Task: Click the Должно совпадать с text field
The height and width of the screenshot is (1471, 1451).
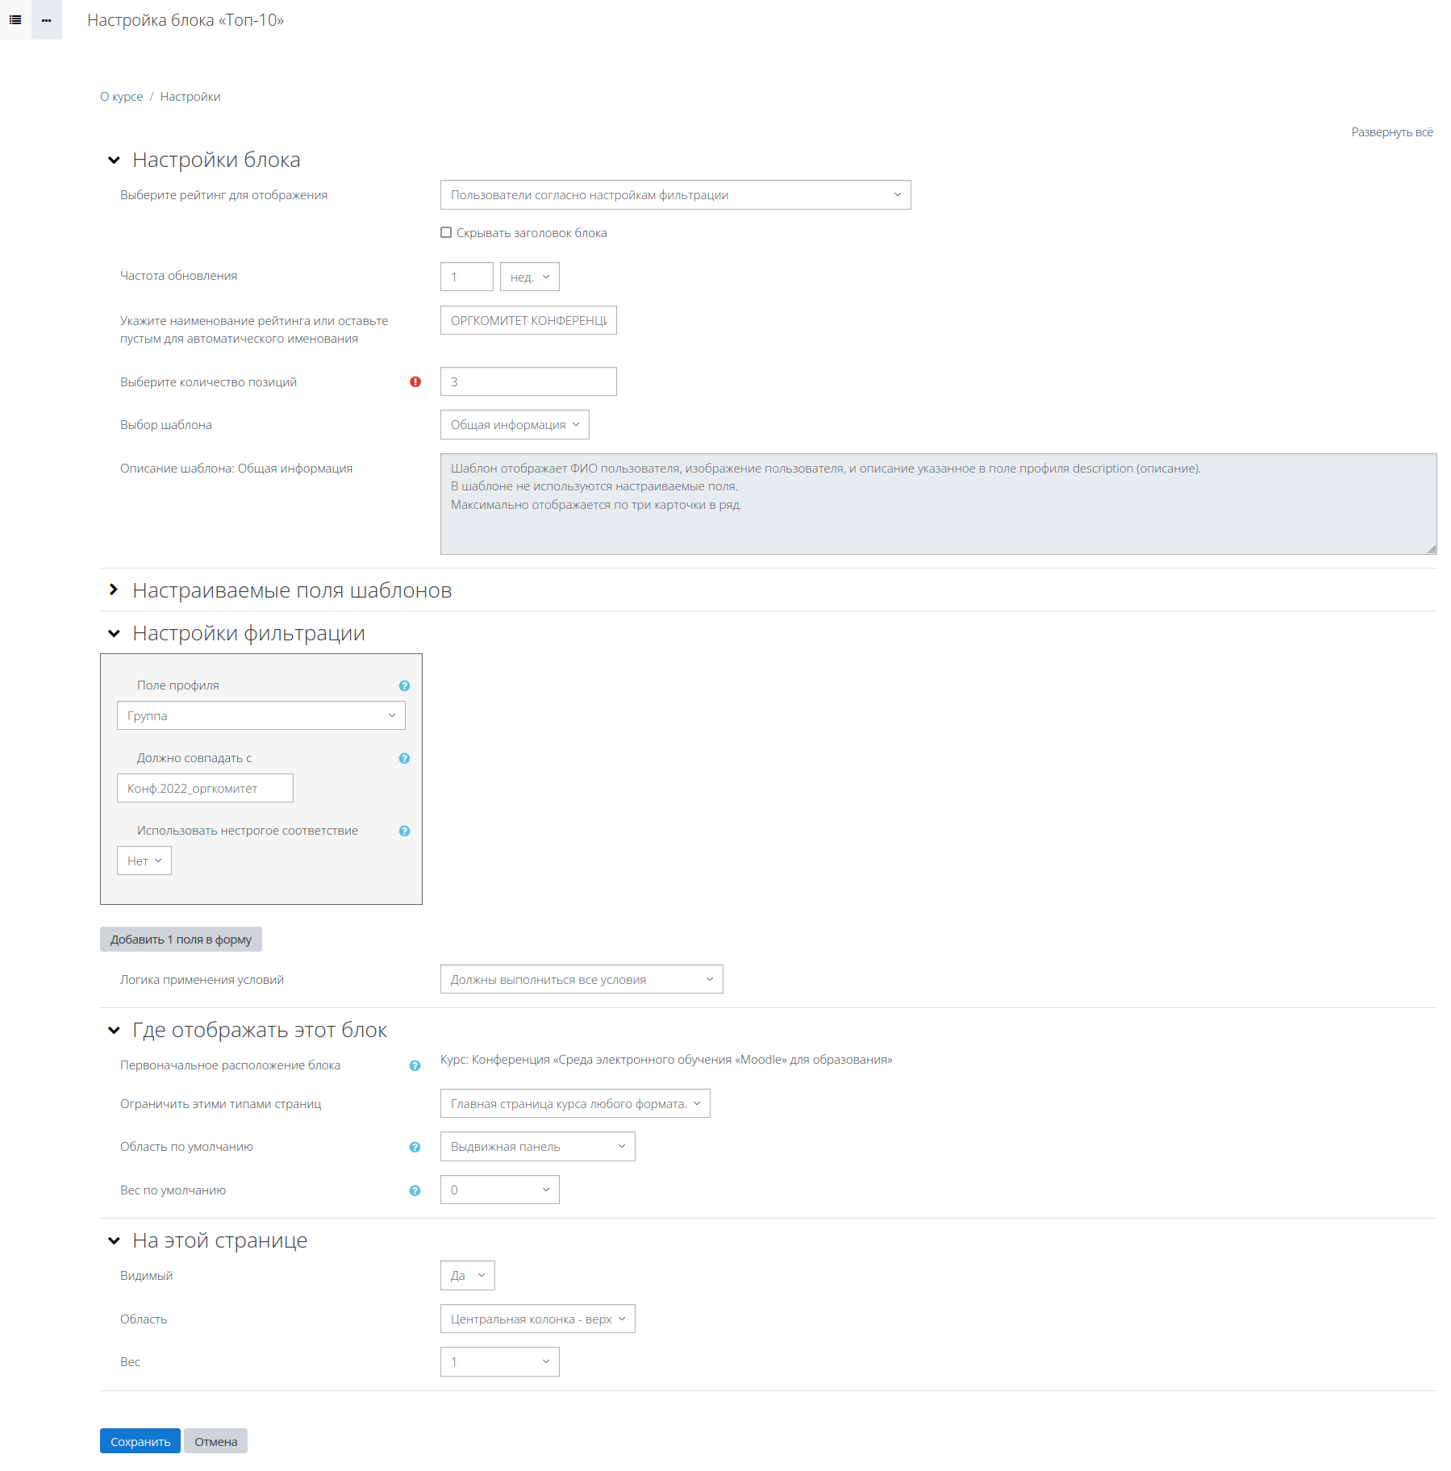Action: (205, 788)
